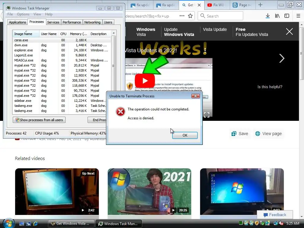This screenshot has height=228, width=304.
Task: Open the Networking tab
Action: 92,22
